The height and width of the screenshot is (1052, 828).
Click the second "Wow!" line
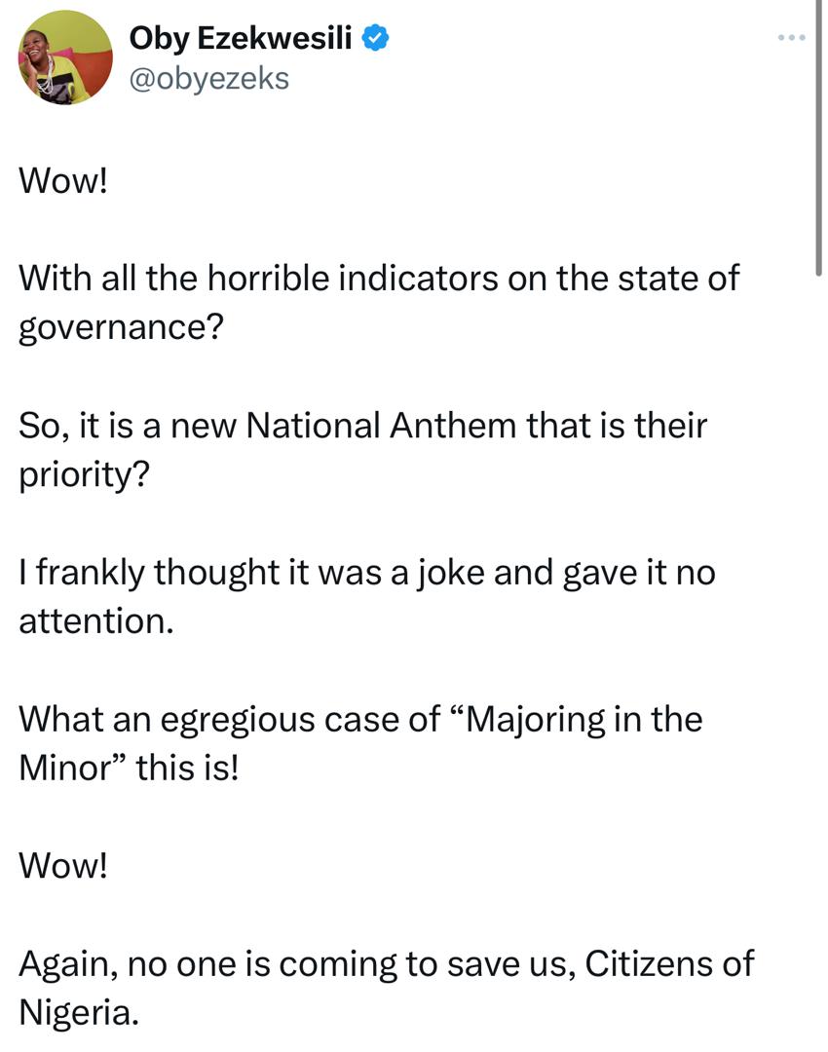click(63, 866)
